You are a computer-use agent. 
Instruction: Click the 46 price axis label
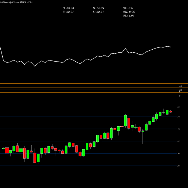coord(179,129)
